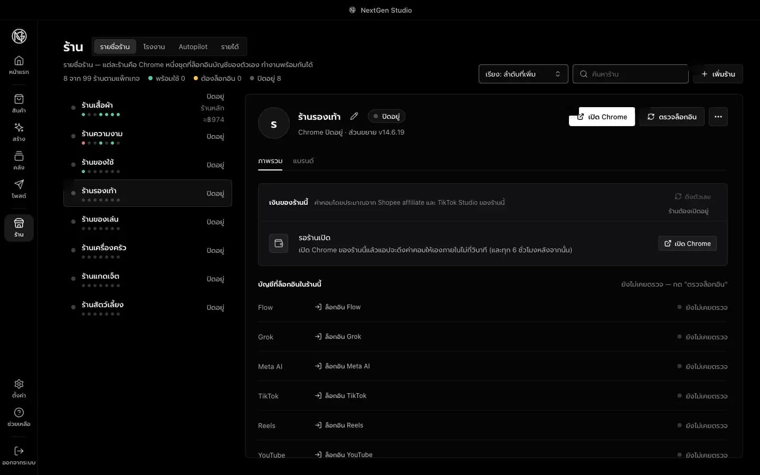The height and width of the screenshot is (475, 760).
Task: Click the ตรวจล็อกอิน check login button
Action: point(672,117)
